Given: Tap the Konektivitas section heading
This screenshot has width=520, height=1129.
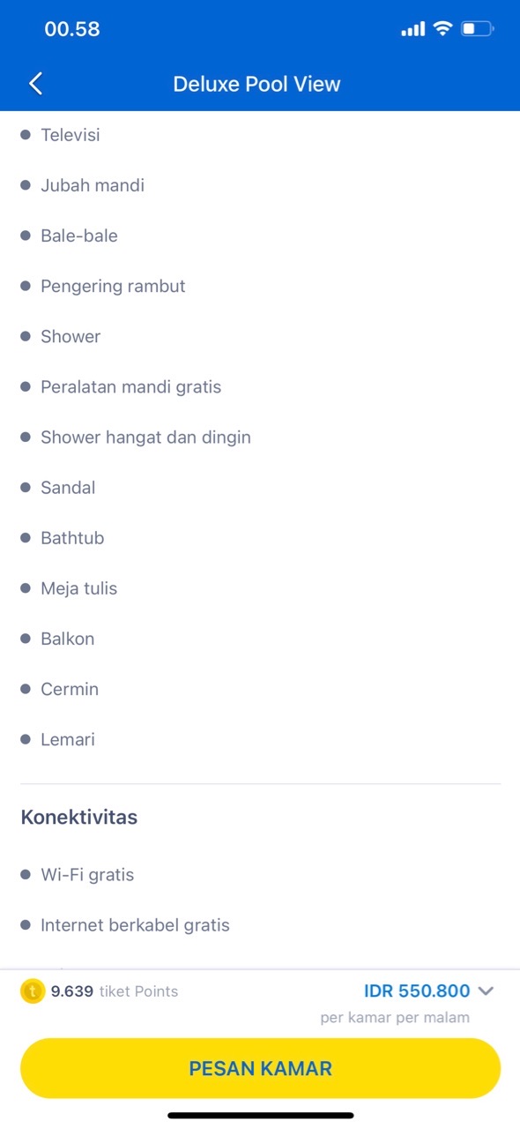Looking at the screenshot, I should [x=79, y=817].
